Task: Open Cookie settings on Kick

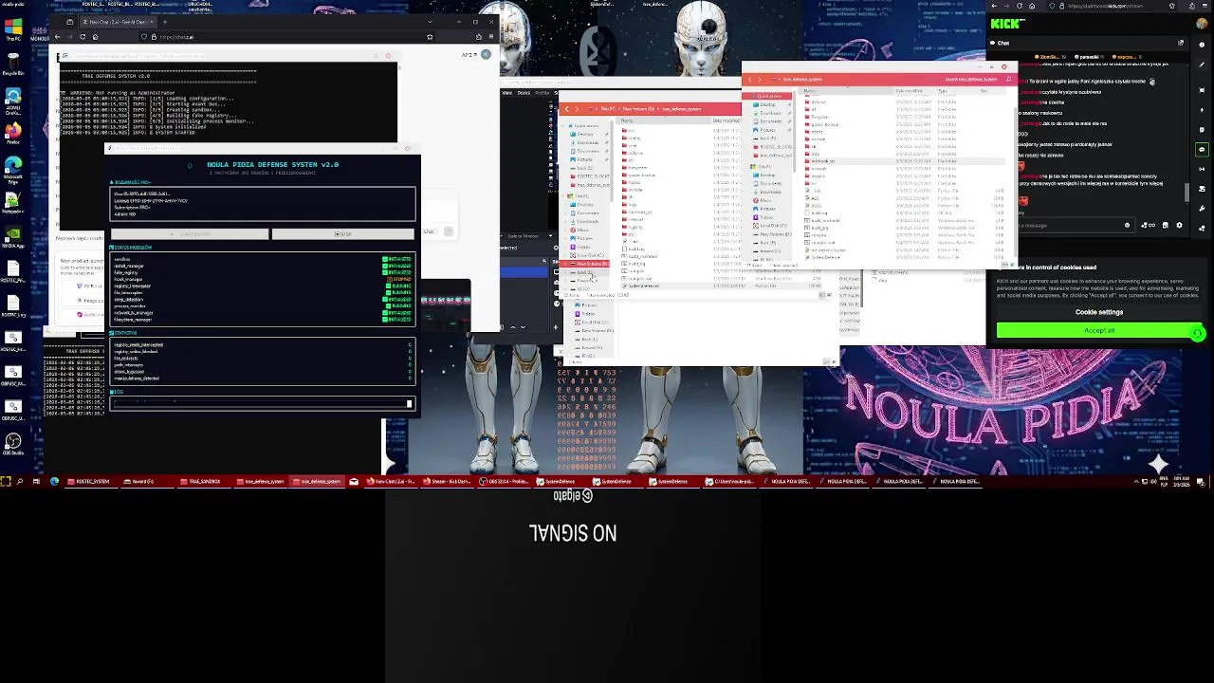Action: pos(1099,311)
